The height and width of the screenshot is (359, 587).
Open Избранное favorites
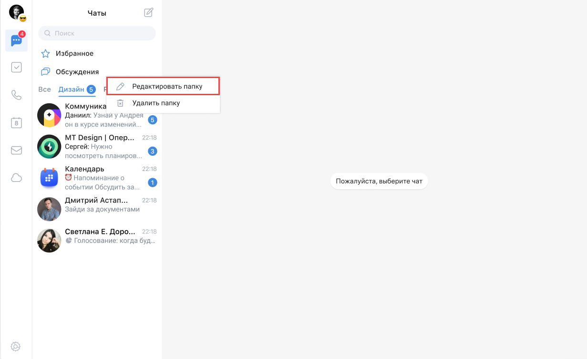pos(74,53)
